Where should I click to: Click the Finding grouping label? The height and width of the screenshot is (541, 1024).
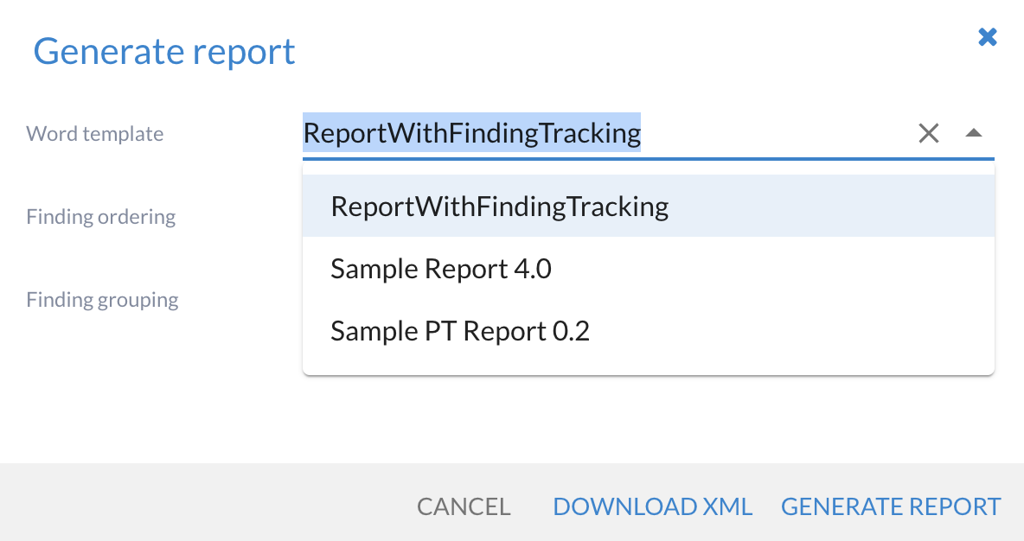103,300
